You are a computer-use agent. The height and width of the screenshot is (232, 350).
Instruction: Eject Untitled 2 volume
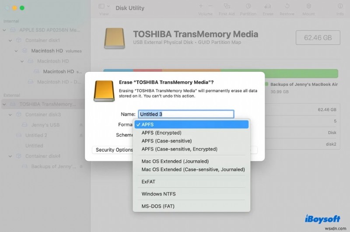[81, 135]
